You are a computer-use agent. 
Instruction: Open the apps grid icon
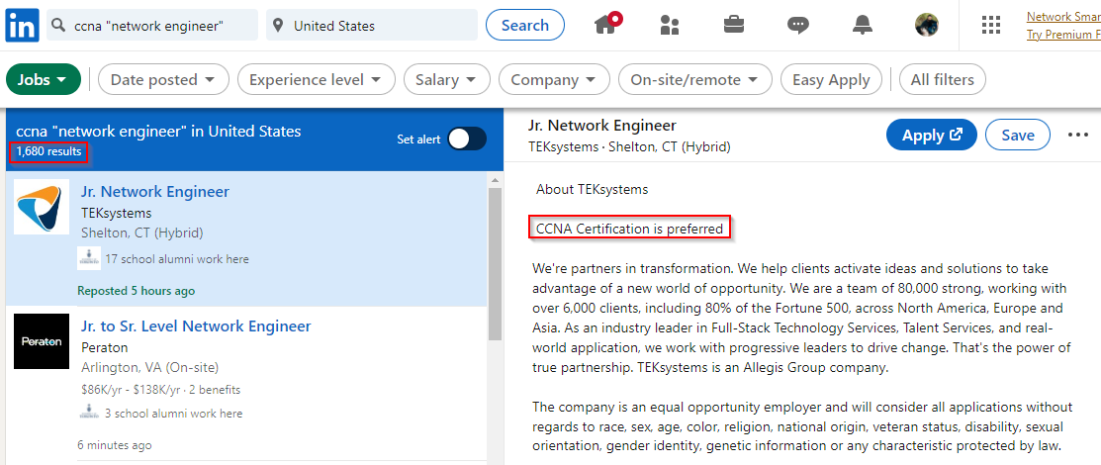point(991,25)
